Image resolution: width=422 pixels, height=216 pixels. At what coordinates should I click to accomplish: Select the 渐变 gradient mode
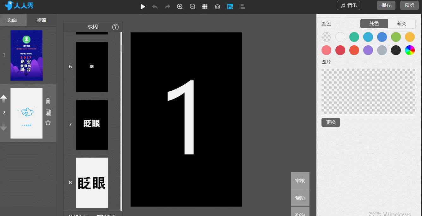coord(401,24)
